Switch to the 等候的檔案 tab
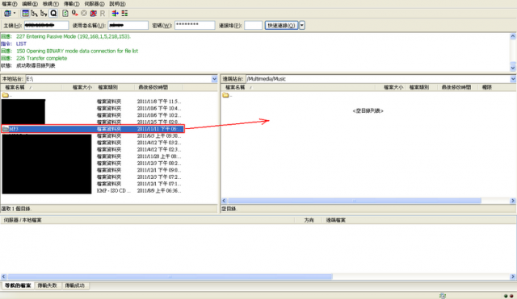Image resolution: width=517 pixels, height=299 pixels. 18,285
